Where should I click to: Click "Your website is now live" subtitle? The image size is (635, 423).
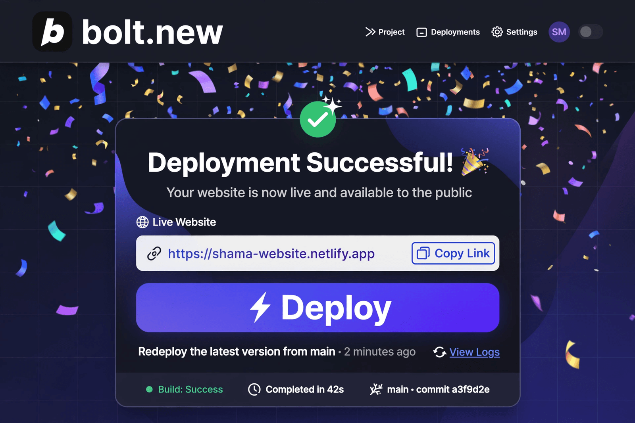point(319,193)
